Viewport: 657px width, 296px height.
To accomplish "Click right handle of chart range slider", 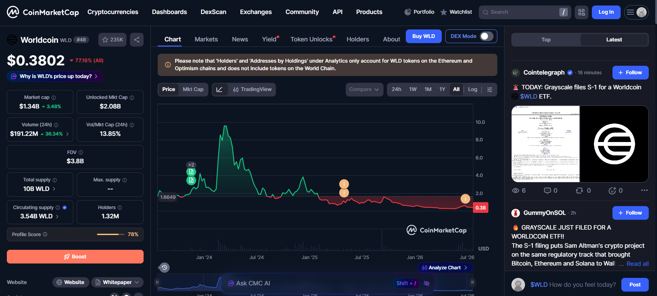I will coord(472,282).
